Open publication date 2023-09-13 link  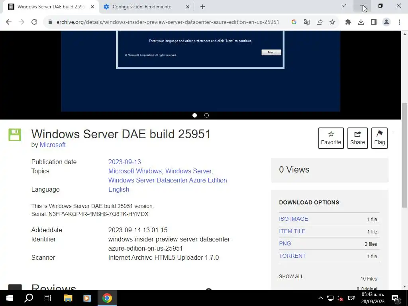pos(125,162)
